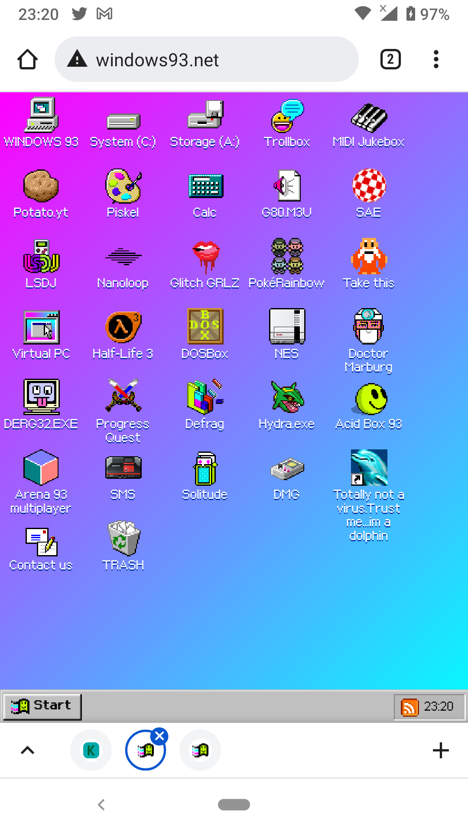Launch DOSBox from the desktop
This screenshot has height=832, width=468.
205,328
